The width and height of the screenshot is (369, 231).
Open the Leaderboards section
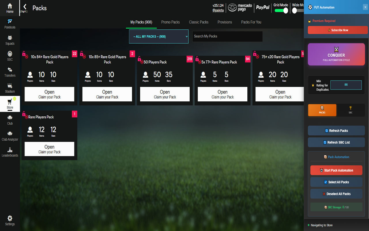pos(10,151)
